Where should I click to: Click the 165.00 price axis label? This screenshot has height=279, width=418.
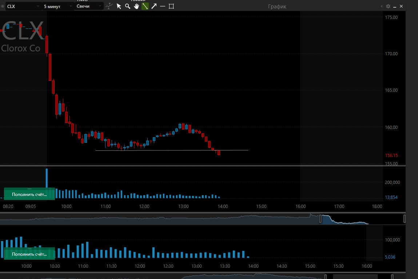(391, 90)
